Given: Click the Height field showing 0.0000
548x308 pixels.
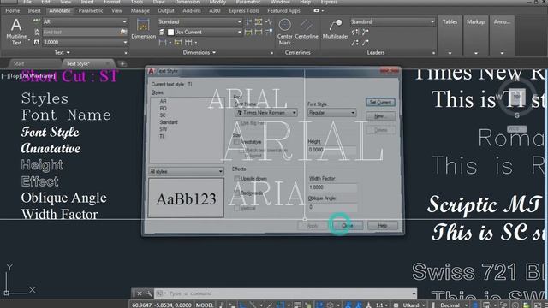Looking at the screenshot, I should 332,150.
